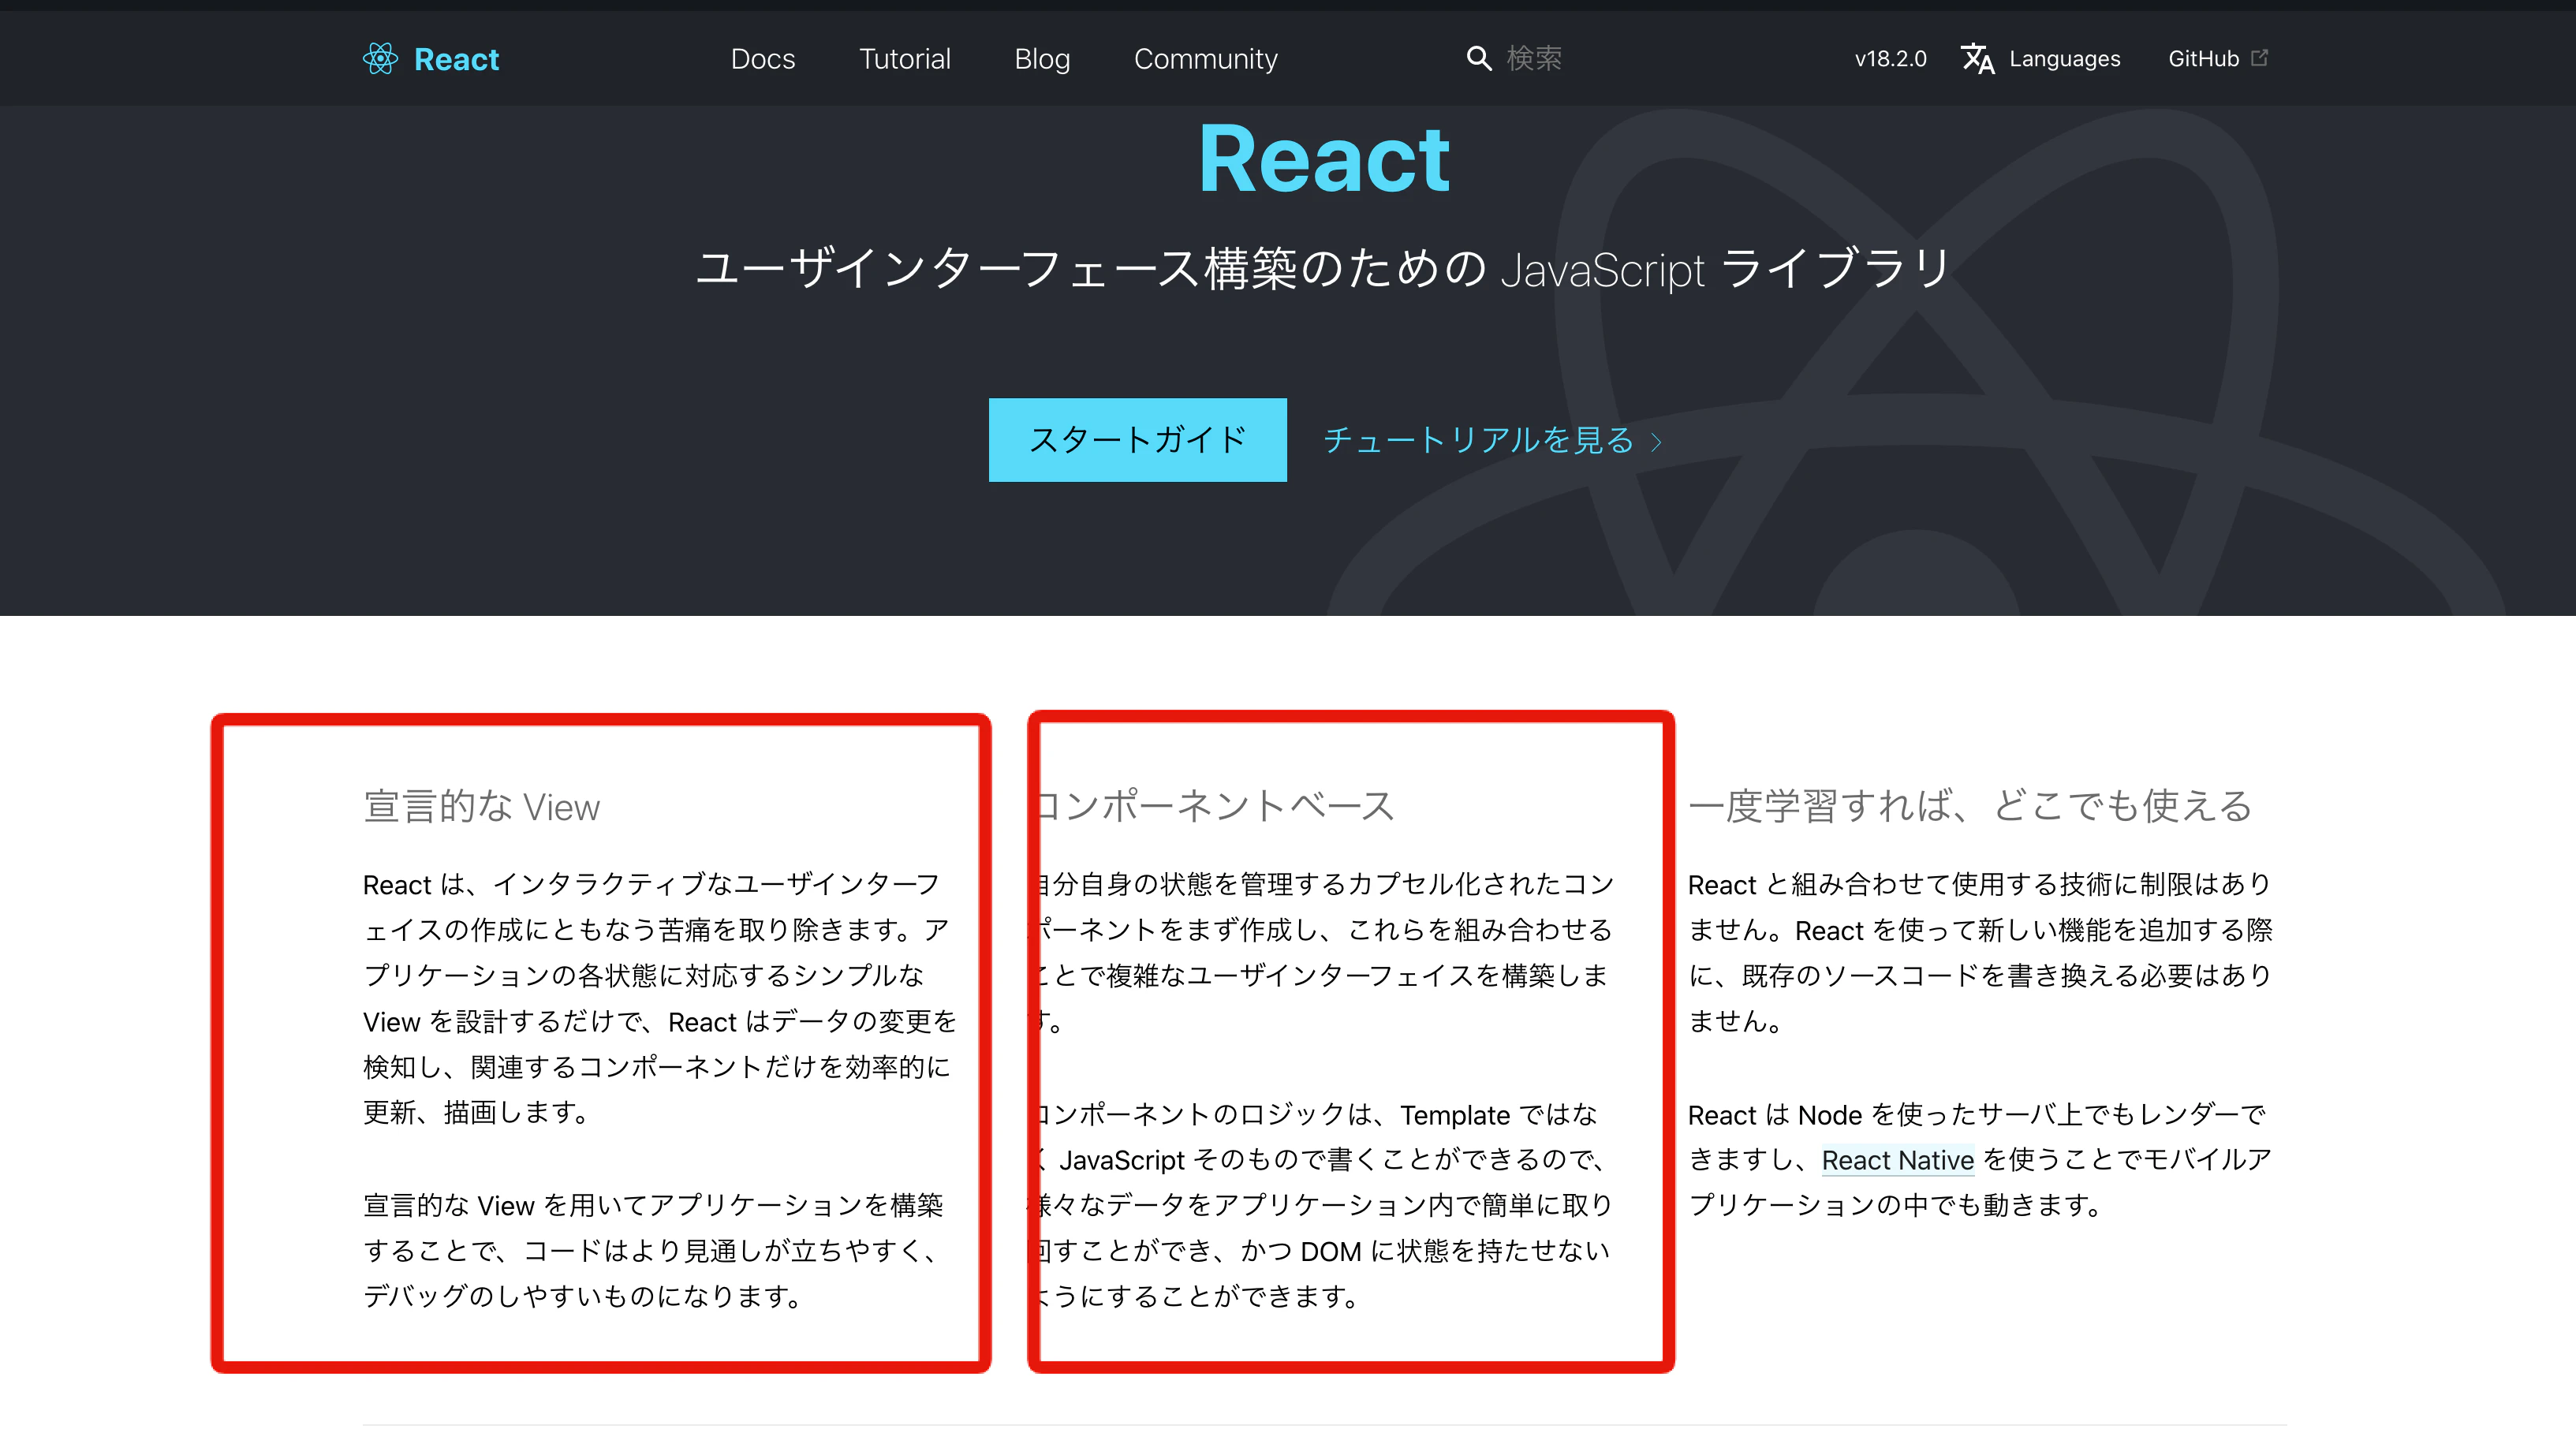This screenshot has height=1429, width=2576.
Task: Click the Languages translate icon
Action: [1977, 59]
